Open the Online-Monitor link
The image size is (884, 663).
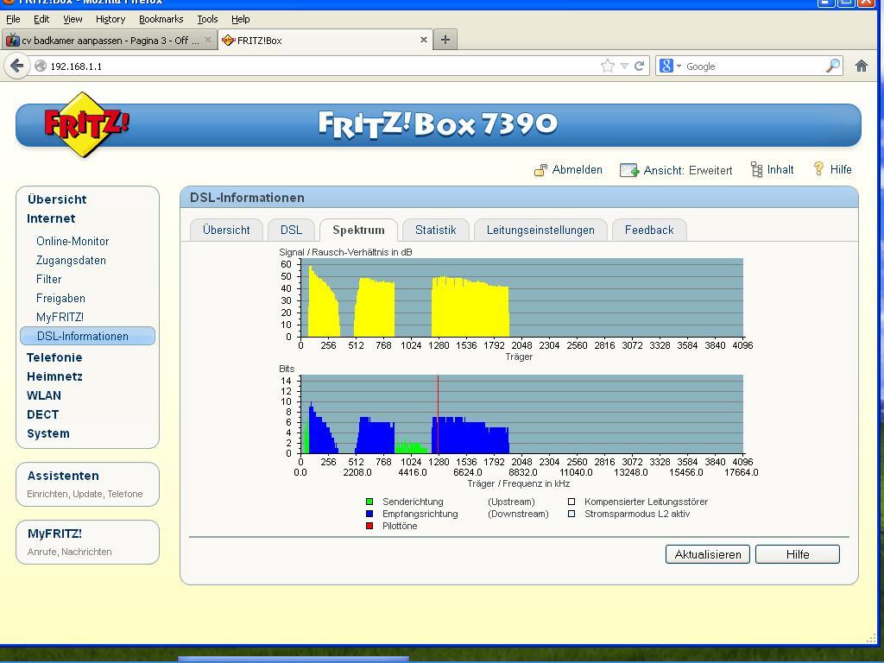click(73, 241)
